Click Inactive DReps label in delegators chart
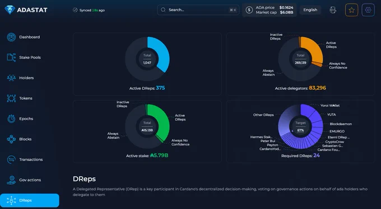Viewport: 381px width, 209px height. [x=276, y=37]
